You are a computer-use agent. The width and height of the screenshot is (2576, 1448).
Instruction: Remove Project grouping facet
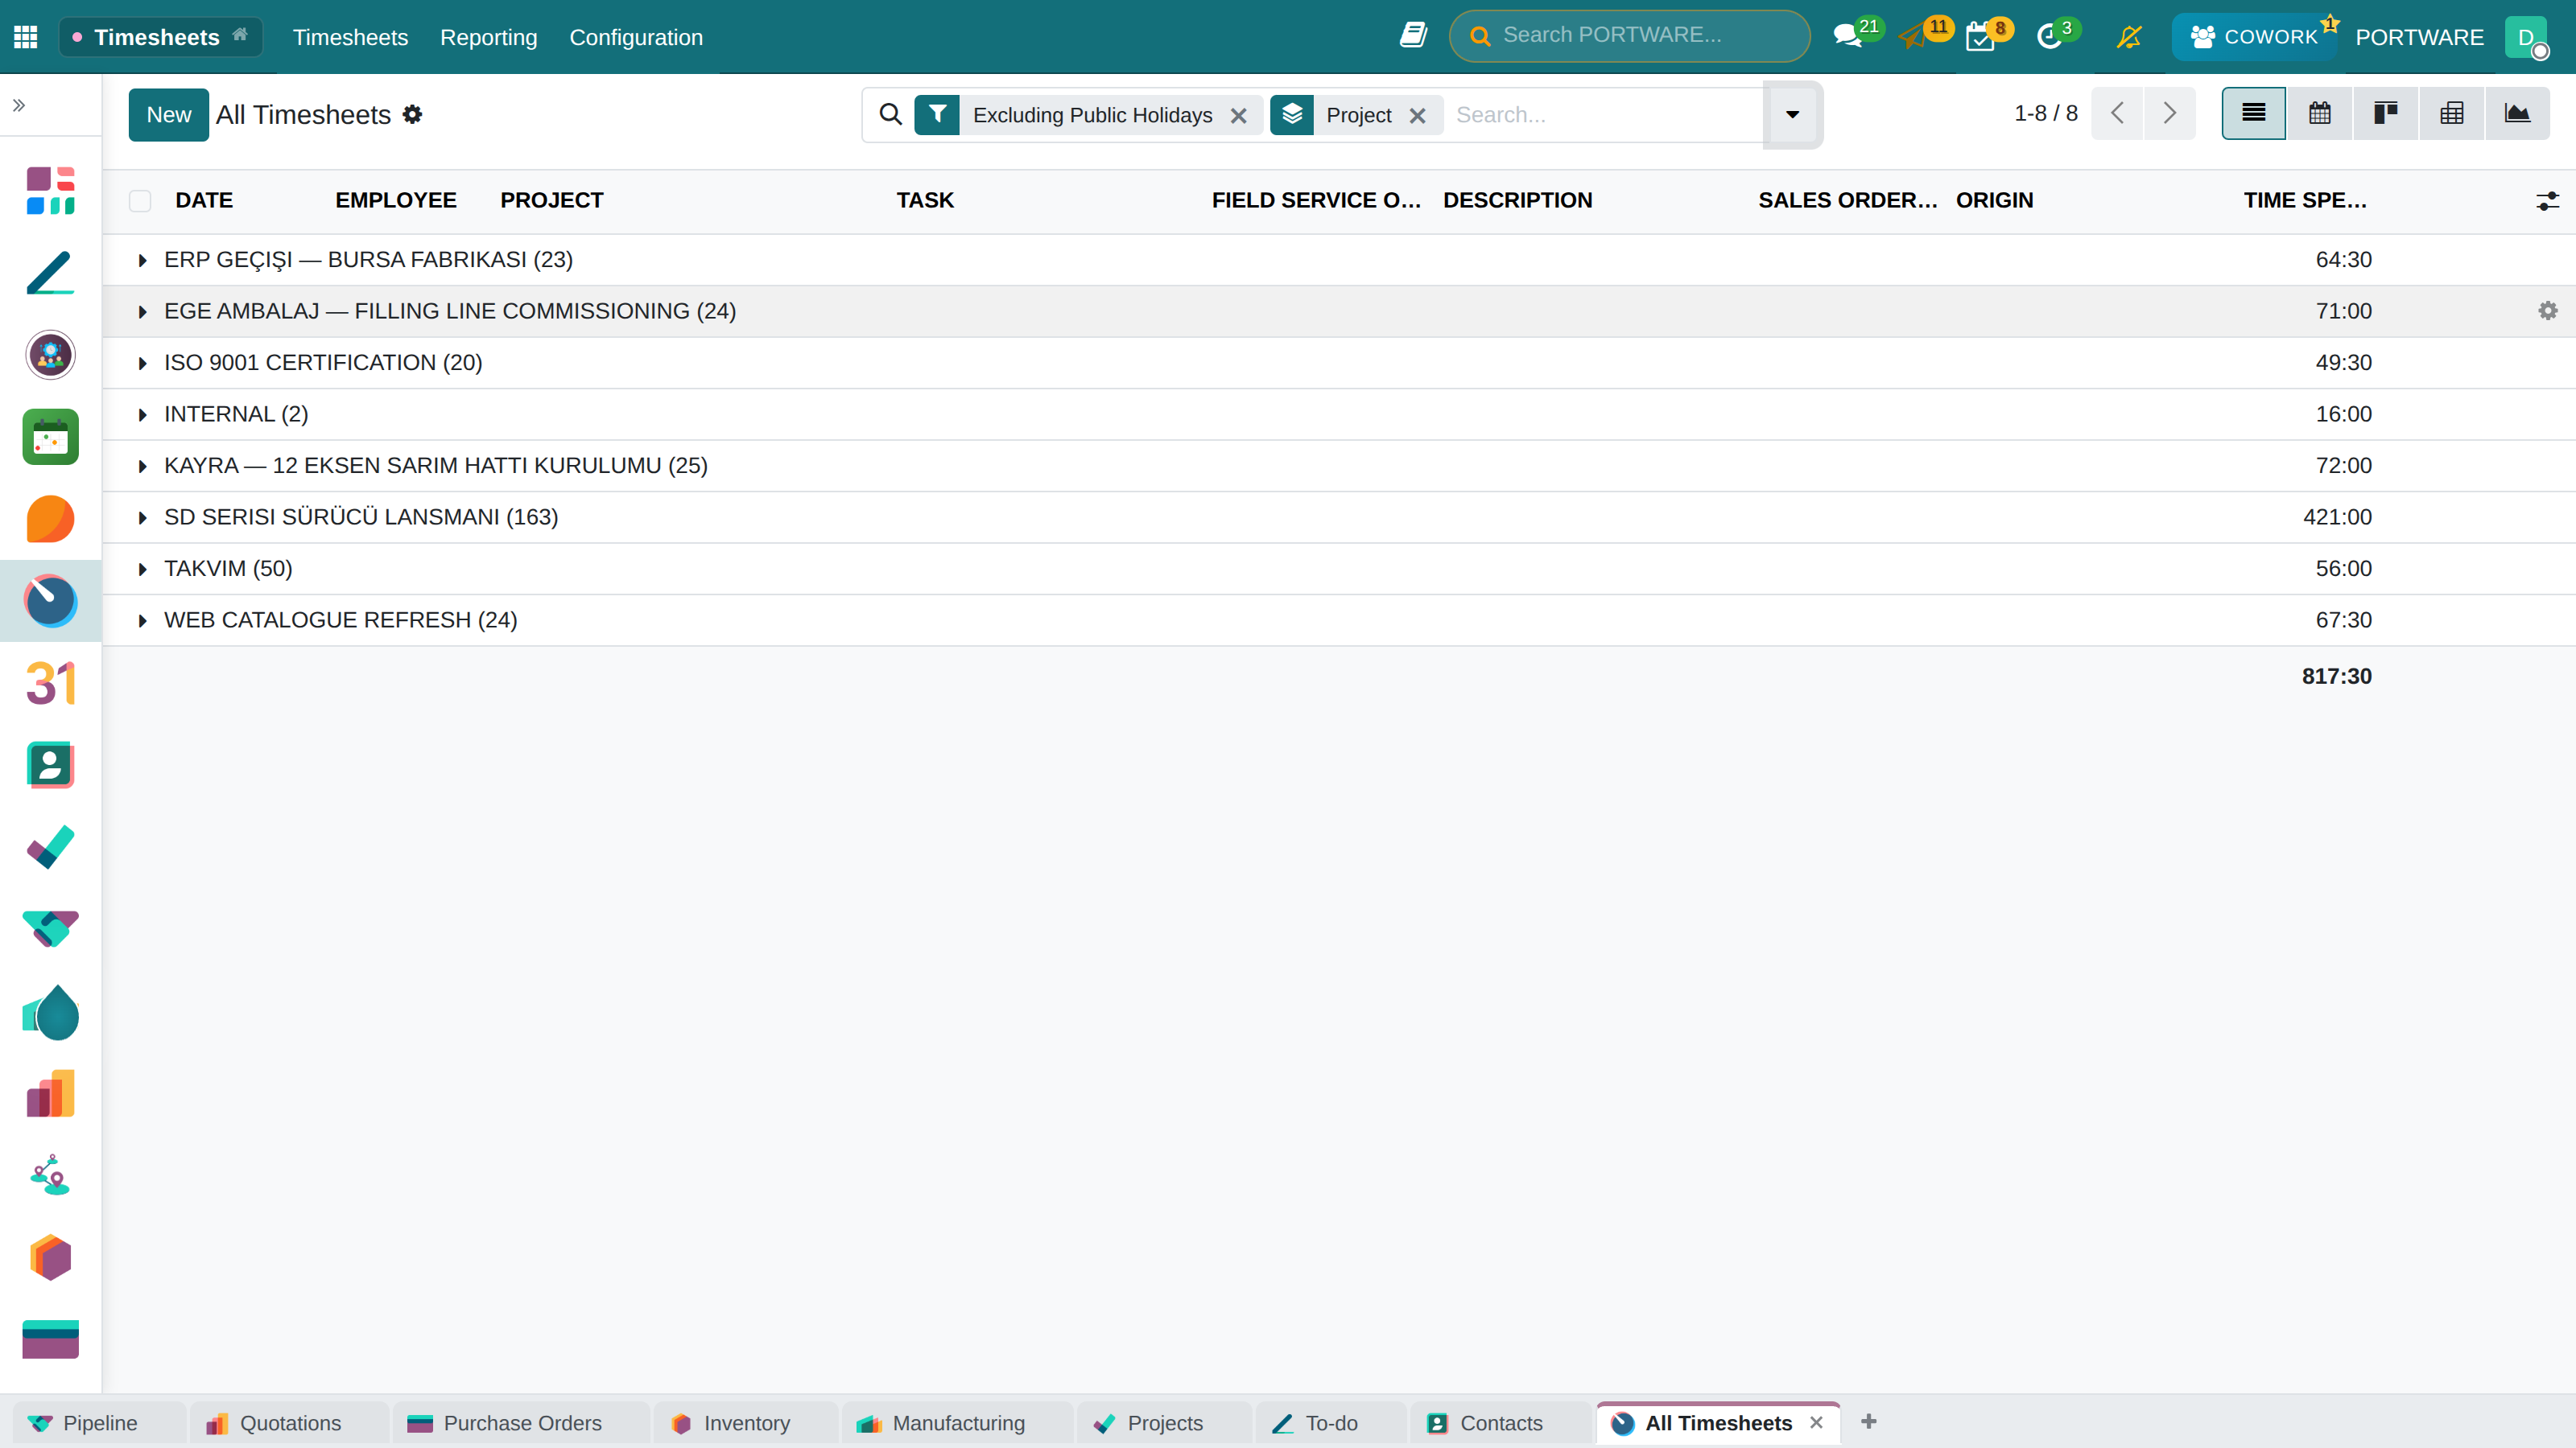point(1417,116)
